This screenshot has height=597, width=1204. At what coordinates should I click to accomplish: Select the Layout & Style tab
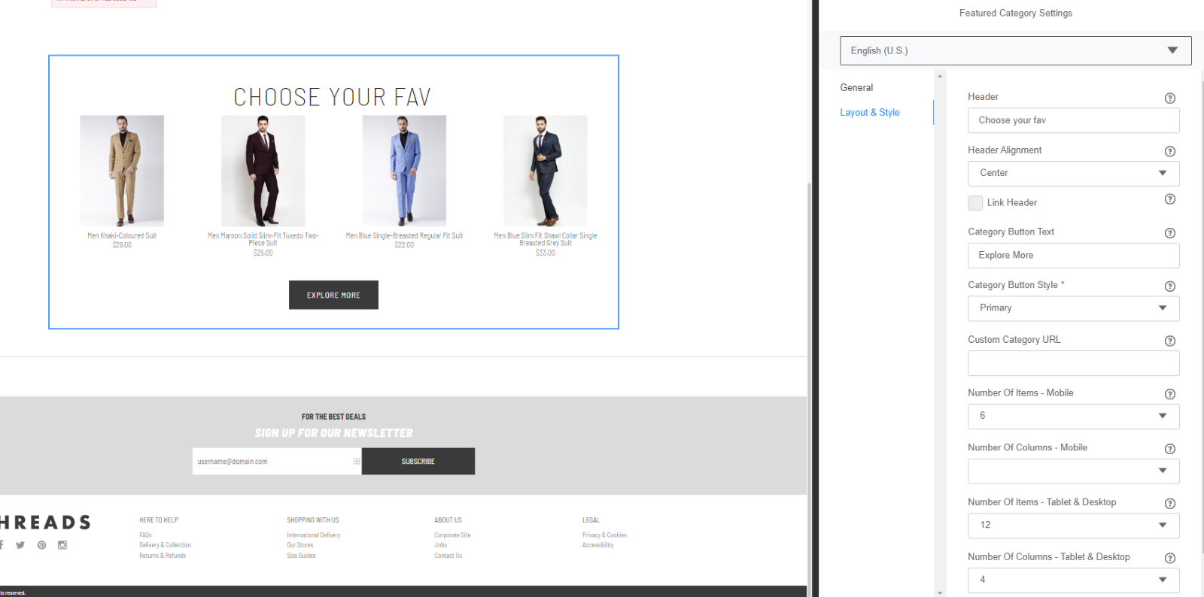pos(870,113)
